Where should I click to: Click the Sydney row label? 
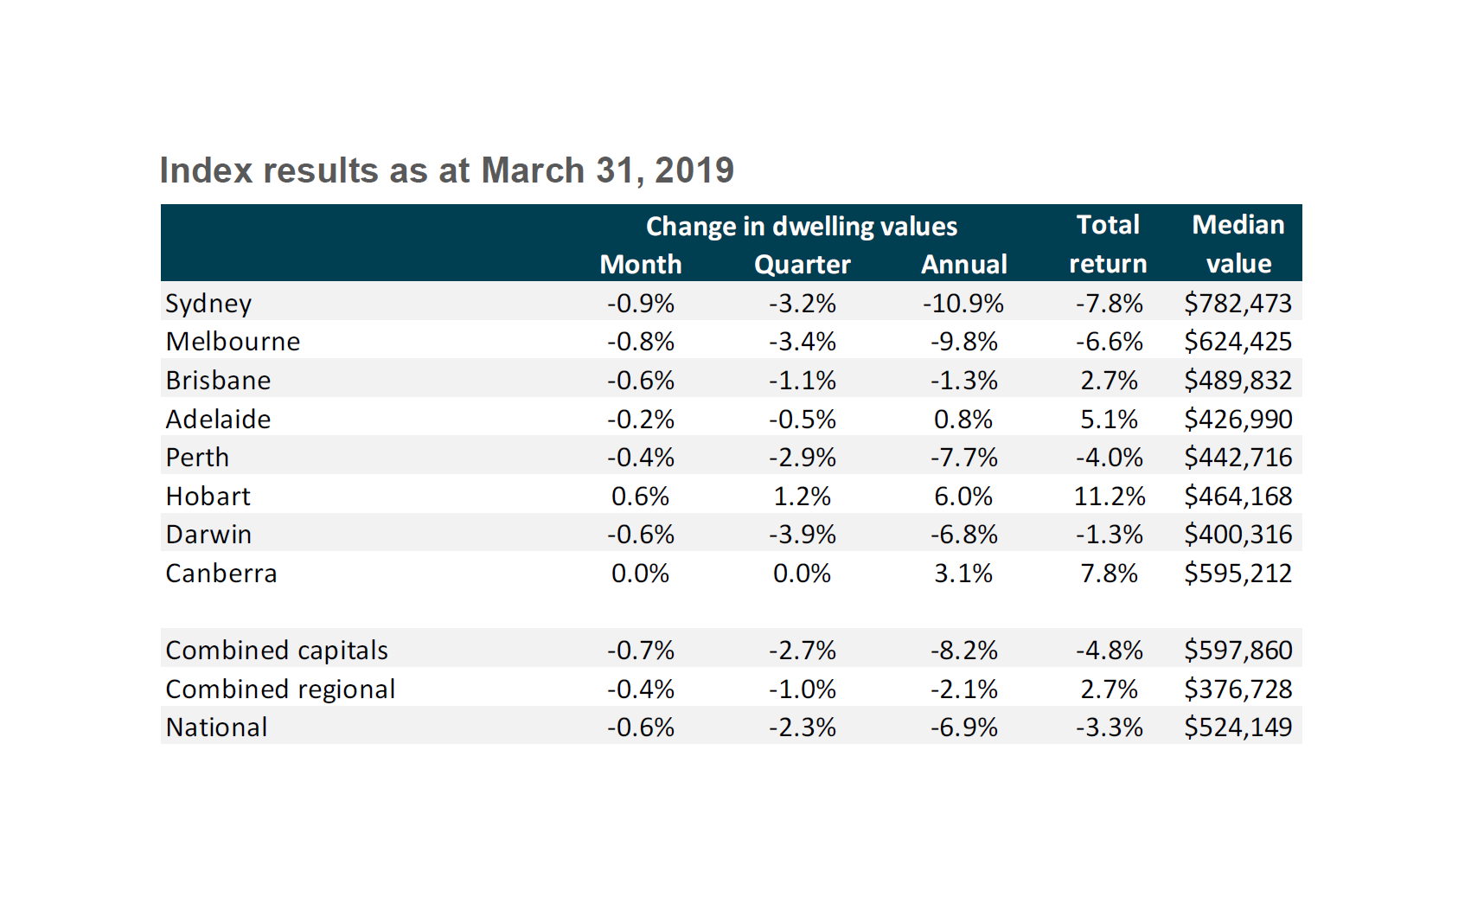pos(208,304)
